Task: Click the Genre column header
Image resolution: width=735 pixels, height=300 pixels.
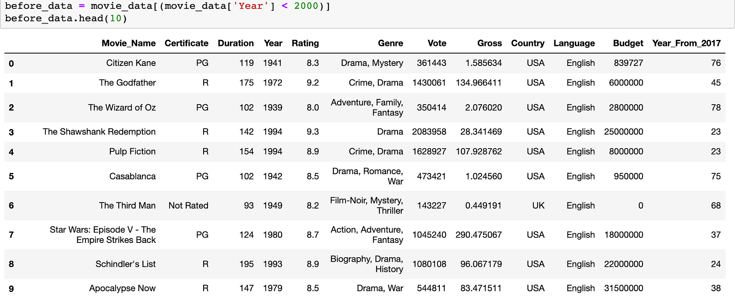Action: point(390,43)
